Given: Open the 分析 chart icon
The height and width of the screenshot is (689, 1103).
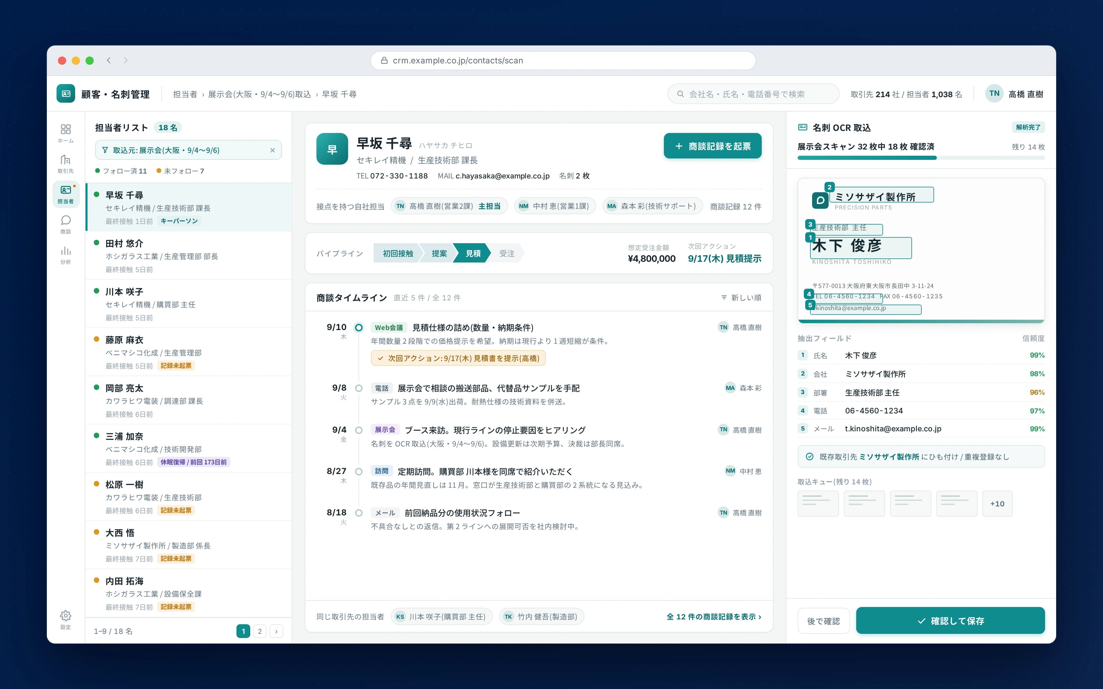Looking at the screenshot, I should pos(65,255).
